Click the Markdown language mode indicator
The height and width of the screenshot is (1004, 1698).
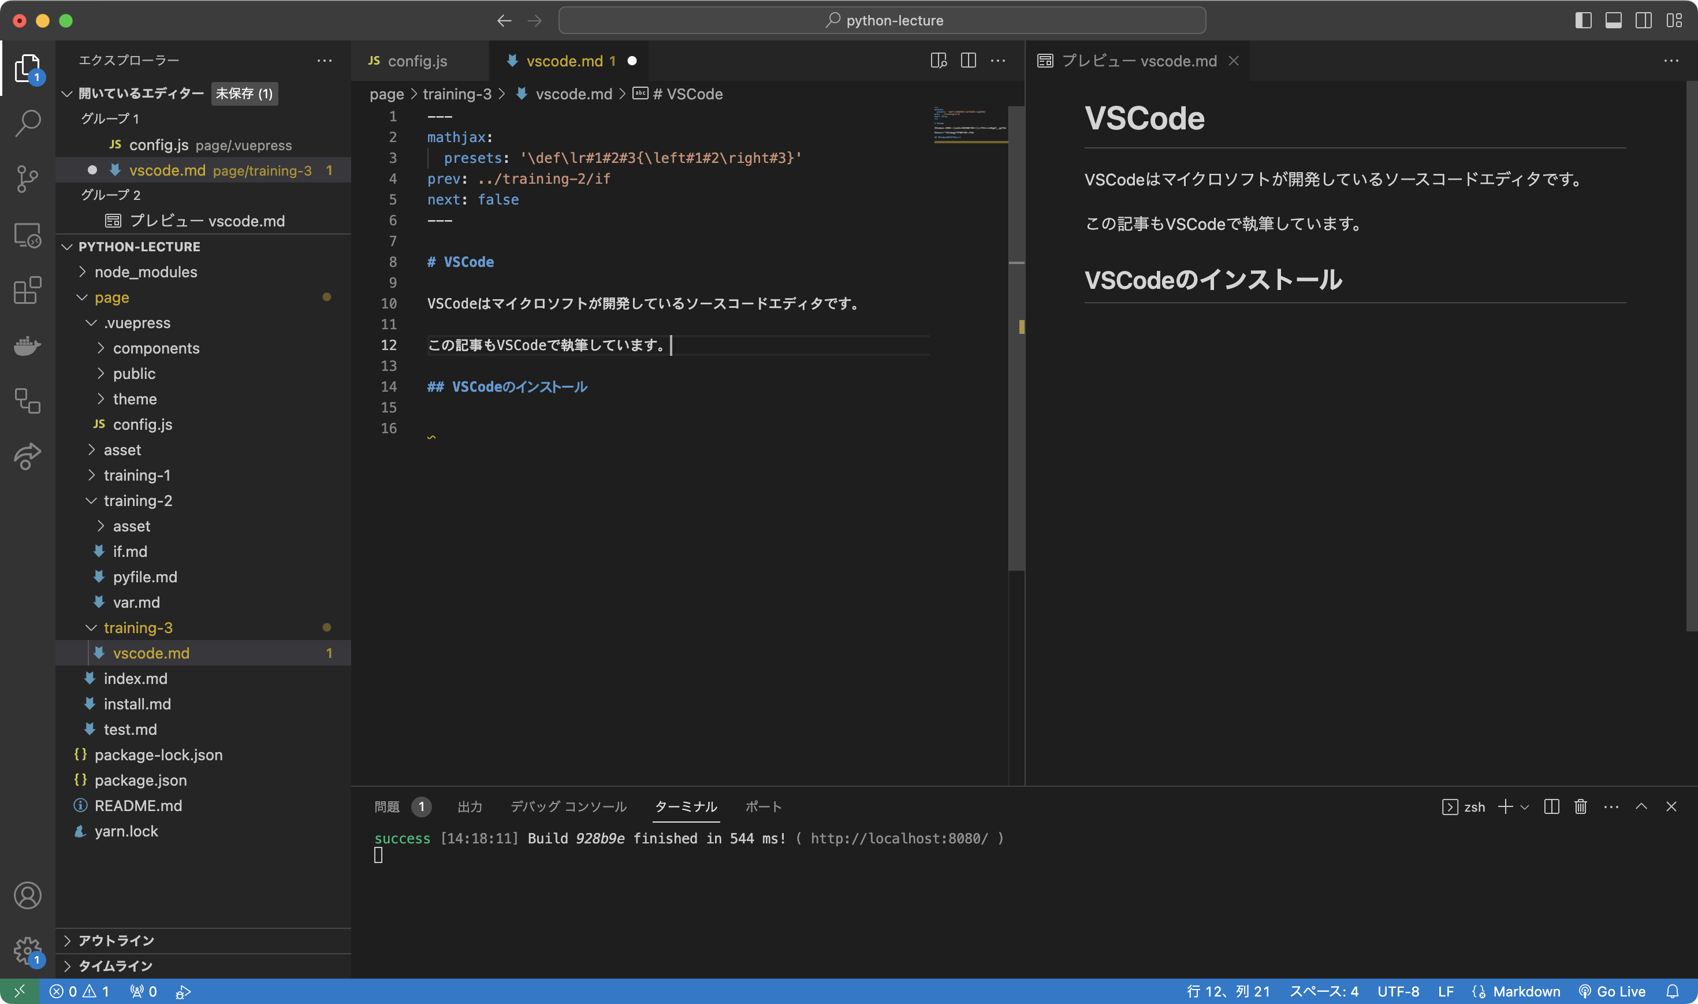[x=1526, y=991]
